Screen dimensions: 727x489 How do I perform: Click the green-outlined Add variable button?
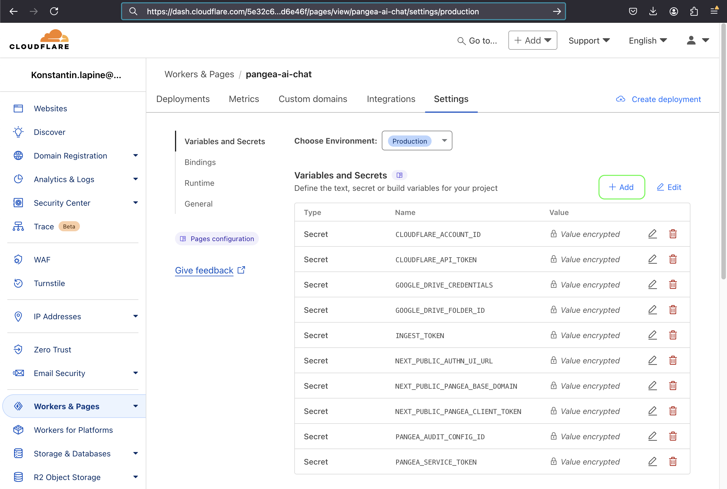[621, 187]
